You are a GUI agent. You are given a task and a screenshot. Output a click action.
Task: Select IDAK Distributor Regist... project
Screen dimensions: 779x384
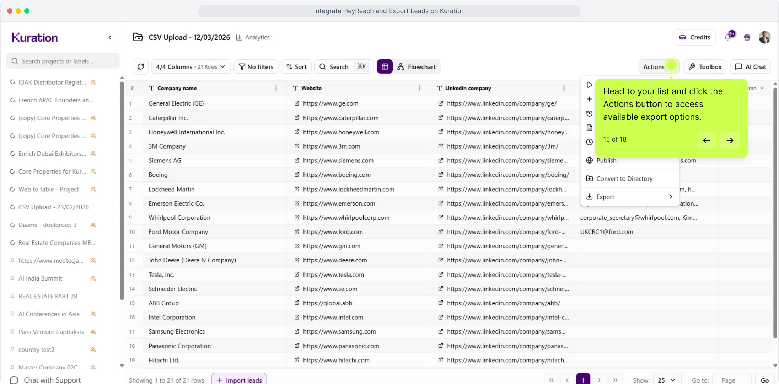click(52, 82)
